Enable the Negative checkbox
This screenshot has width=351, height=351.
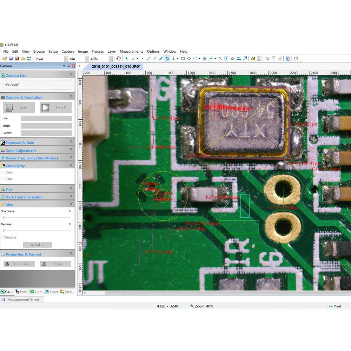pos(3,237)
